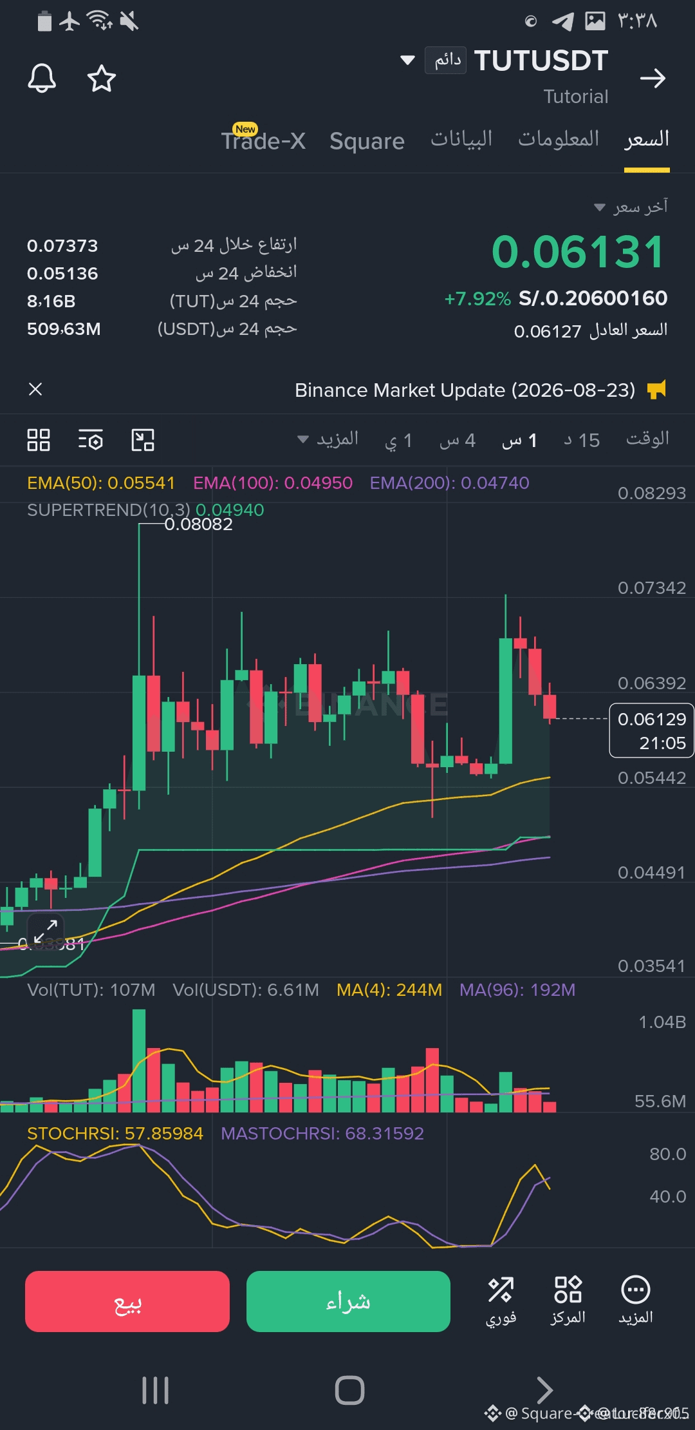Open the chart layout grid icon
The image size is (695, 1430).
tap(39, 440)
